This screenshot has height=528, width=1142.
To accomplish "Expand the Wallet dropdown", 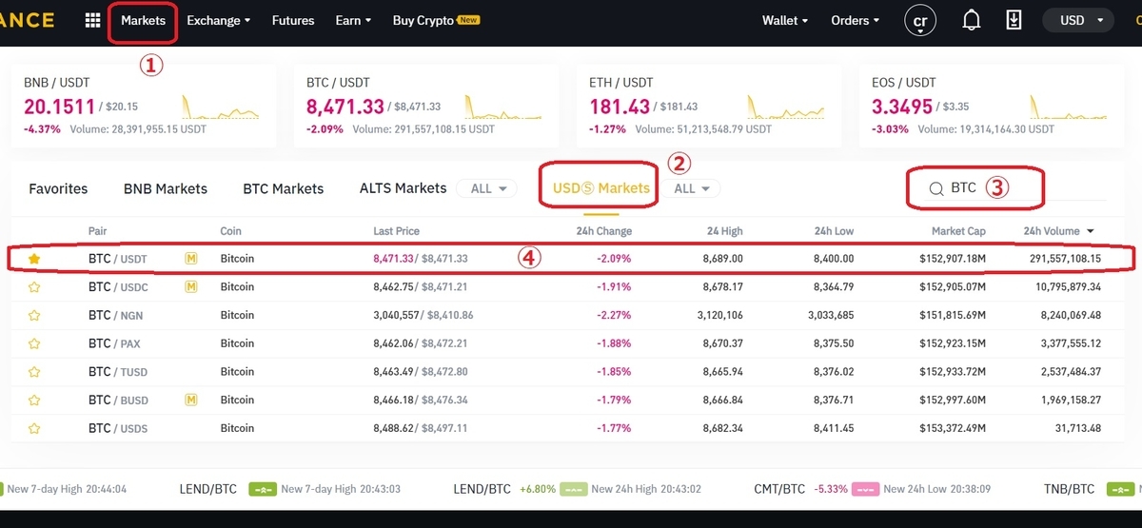I will click(x=785, y=20).
